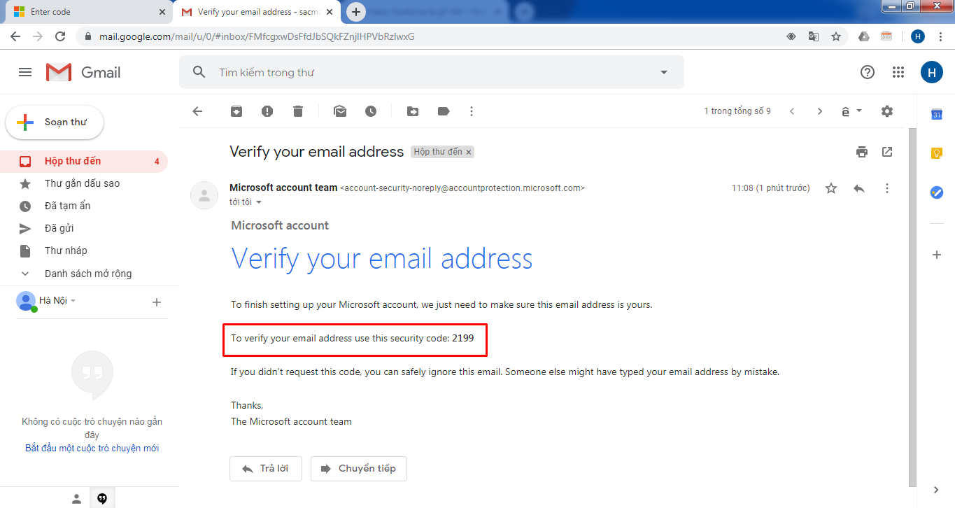Bookmark this page with the star icon

pyautogui.click(x=836, y=36)
